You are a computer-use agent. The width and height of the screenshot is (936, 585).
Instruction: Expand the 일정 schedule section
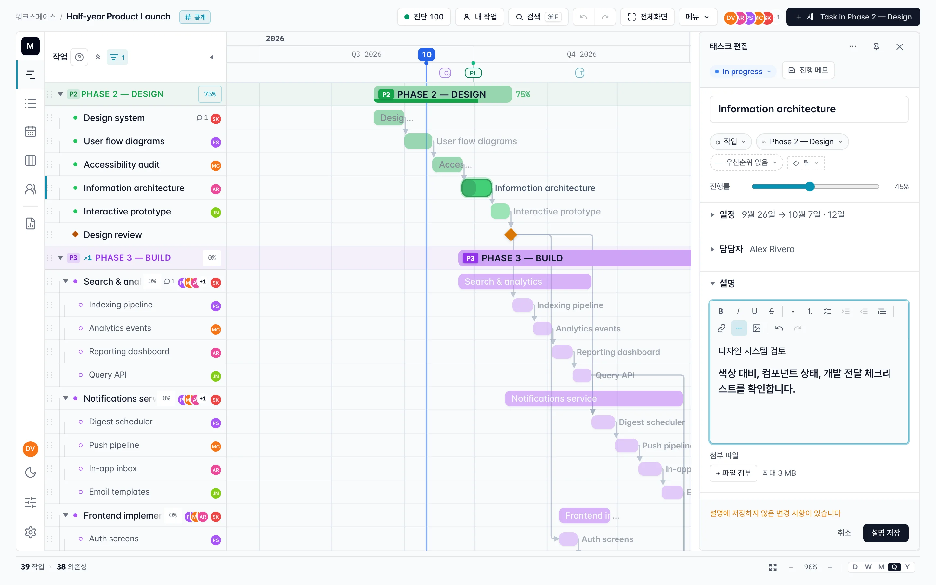pyautogui.click(x=712, y=215)
